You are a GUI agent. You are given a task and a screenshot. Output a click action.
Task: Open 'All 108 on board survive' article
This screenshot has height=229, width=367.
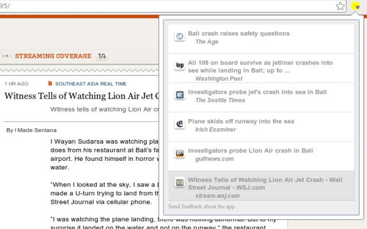coord(260,66)
